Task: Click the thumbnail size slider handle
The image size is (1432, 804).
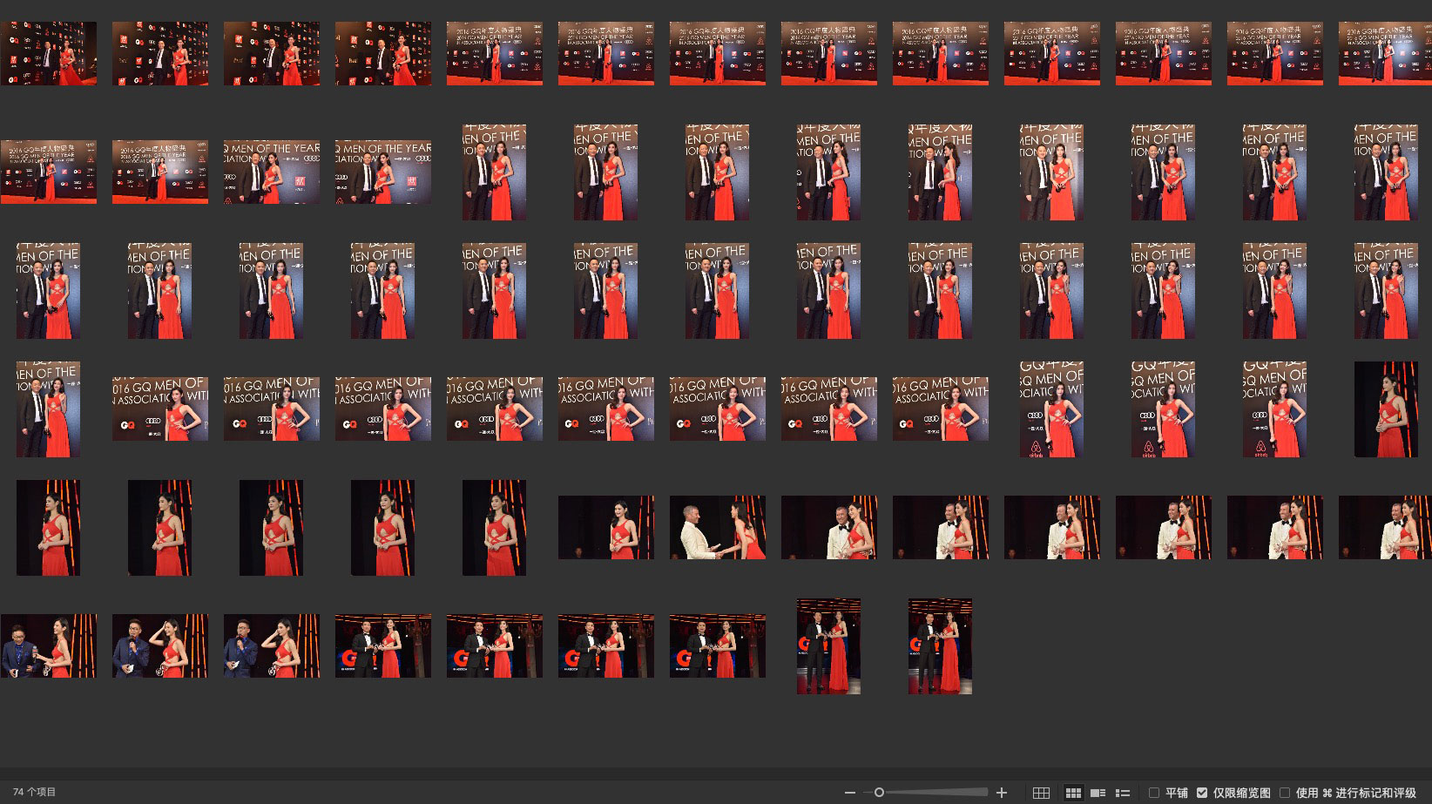Action: coord(879,793)
